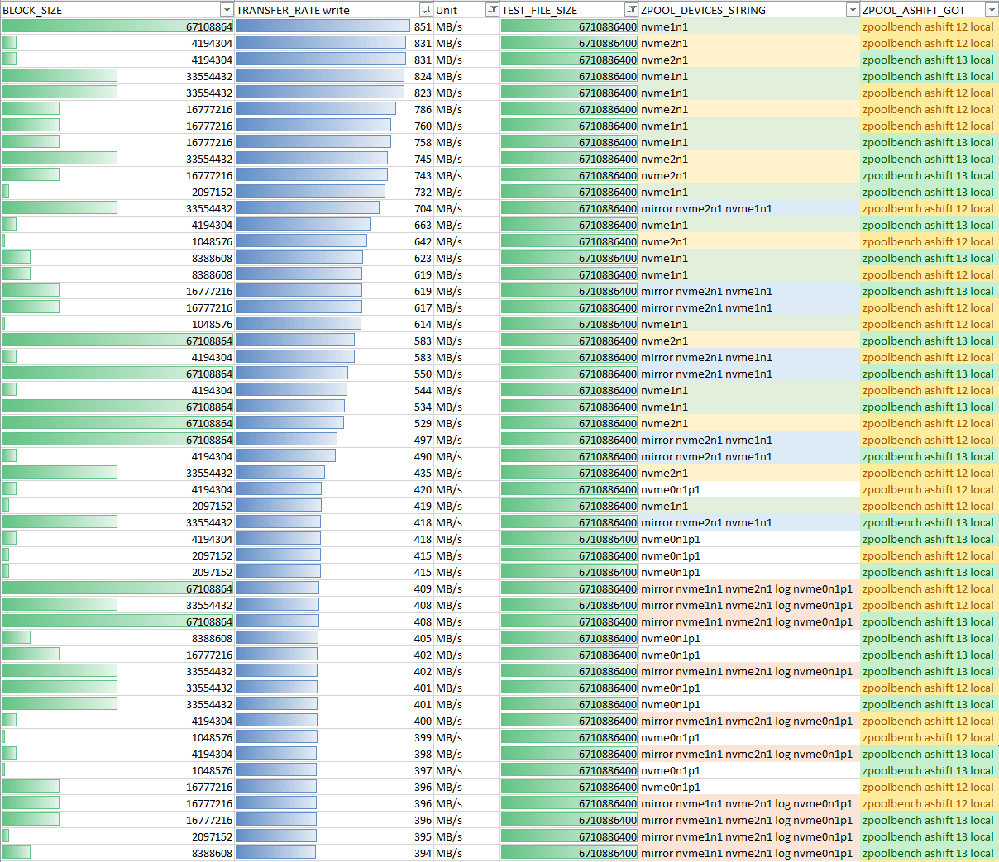This screenshot has height=862, width=999.
Task: Select the ashift 12 cell in the 400 MB/s row
Action: pyautogui.click(x=930, y=721)
